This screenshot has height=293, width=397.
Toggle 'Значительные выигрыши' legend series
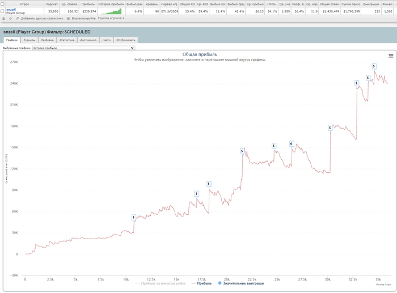coord(241,283)
